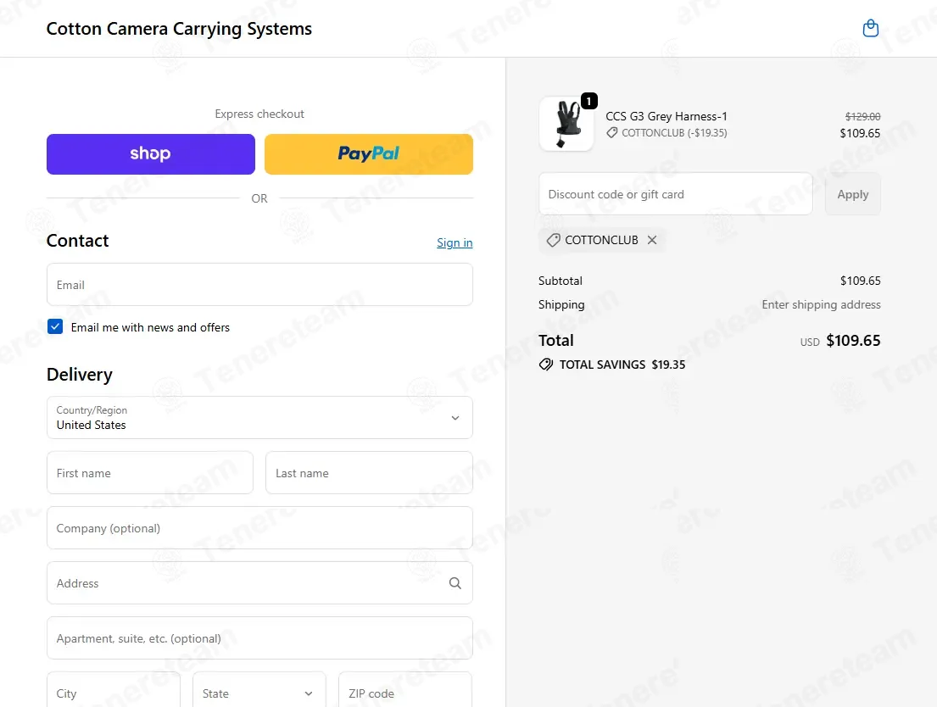Screen dimensions: 937x707
Task: Click the Sign in link
Action: click(x=455, y=243)
